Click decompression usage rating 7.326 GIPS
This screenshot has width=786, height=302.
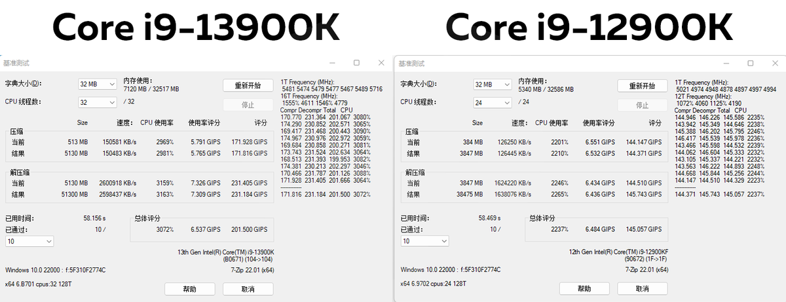204,183
